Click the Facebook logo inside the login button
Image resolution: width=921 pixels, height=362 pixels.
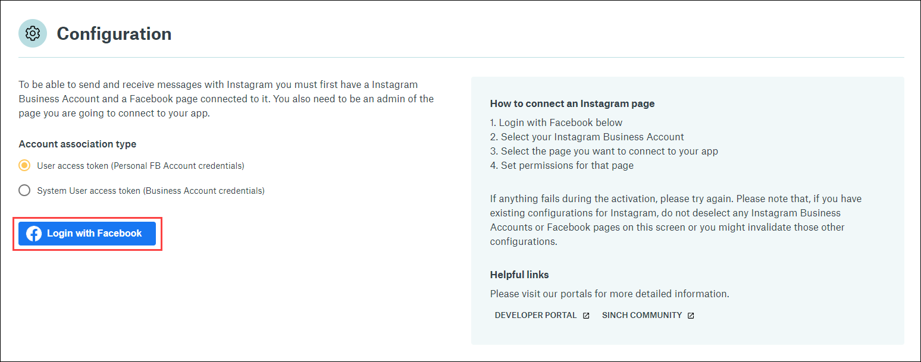coord(34,234)
